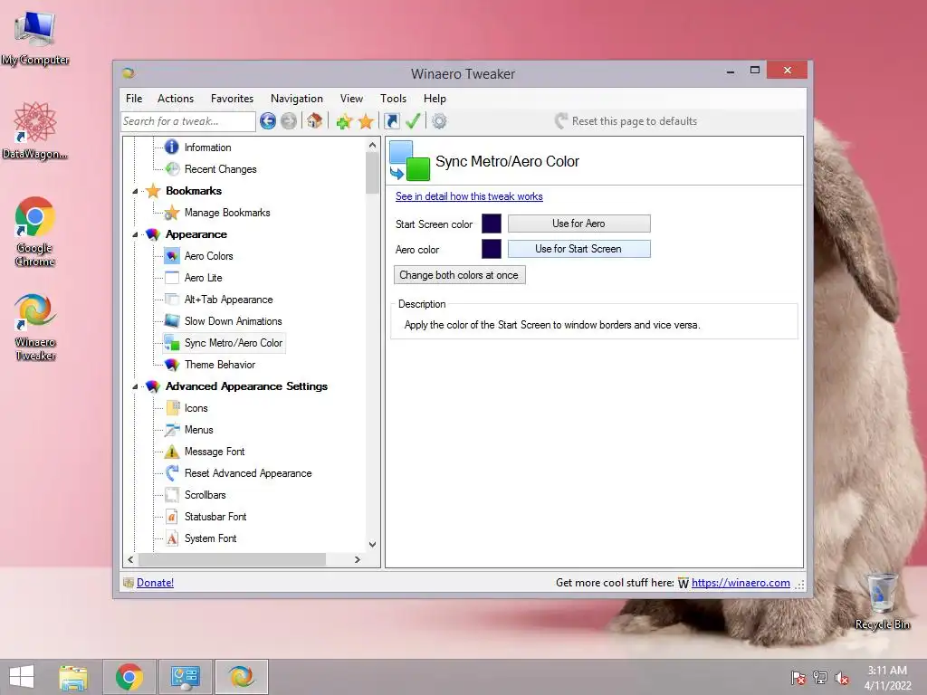Open the View menu
This screenshot has height=695, width=927.
coord(351,99)
